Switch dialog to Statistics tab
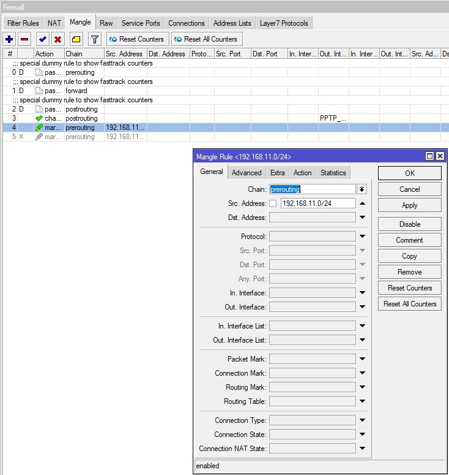449x475 pixels. (333, 173)
